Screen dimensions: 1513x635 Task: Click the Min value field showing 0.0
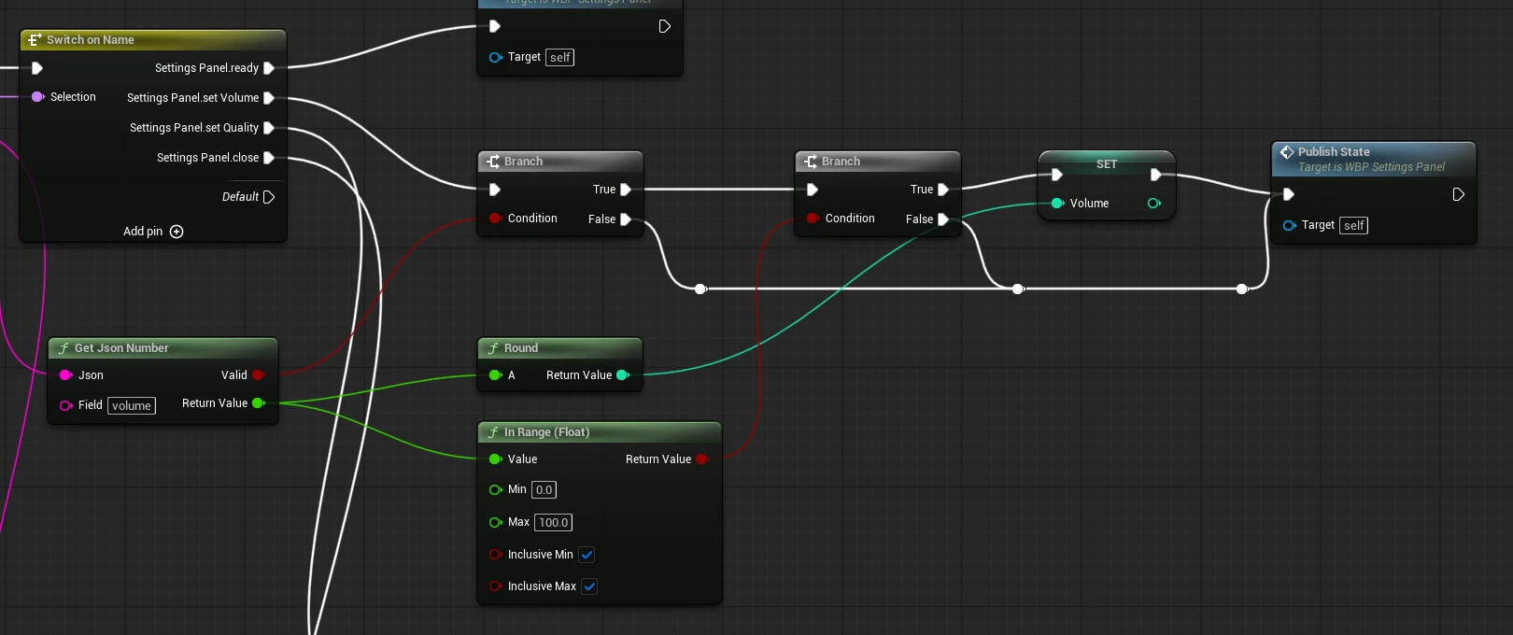point(544,489)
